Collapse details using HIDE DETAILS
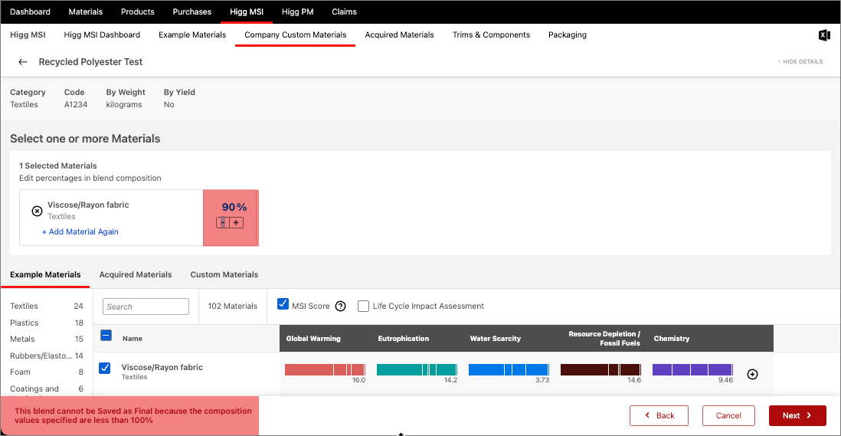This screenshot has height=436, width=841. tap(800, 61)
